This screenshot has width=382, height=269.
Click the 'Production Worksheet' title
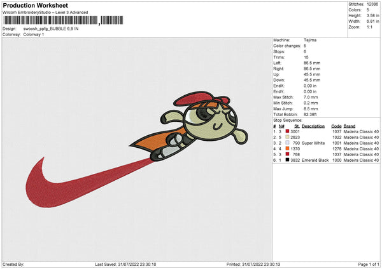point(35,5)
